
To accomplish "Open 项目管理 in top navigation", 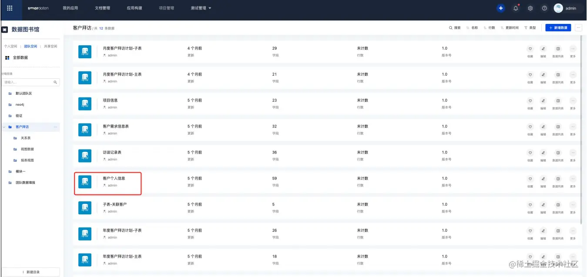I will 166,8.
